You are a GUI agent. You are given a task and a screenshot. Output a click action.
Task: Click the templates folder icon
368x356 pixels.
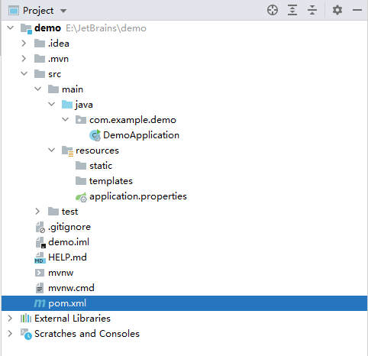(x=81, y=181)
